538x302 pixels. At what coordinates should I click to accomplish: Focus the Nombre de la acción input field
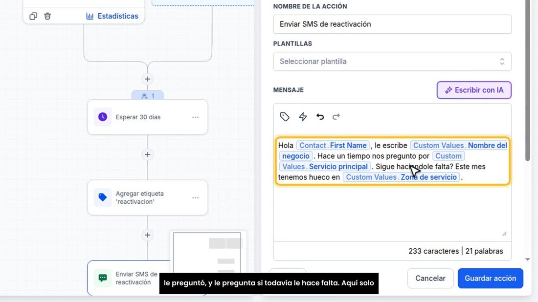click(392, 24)
